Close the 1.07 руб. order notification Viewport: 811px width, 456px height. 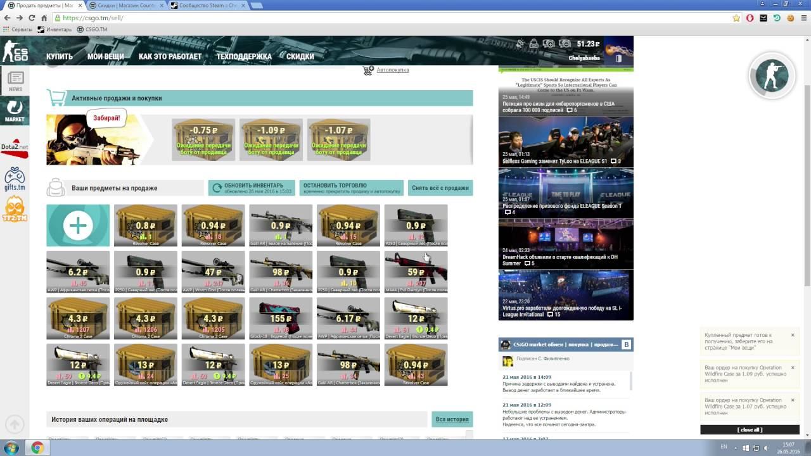click(792, 400)
